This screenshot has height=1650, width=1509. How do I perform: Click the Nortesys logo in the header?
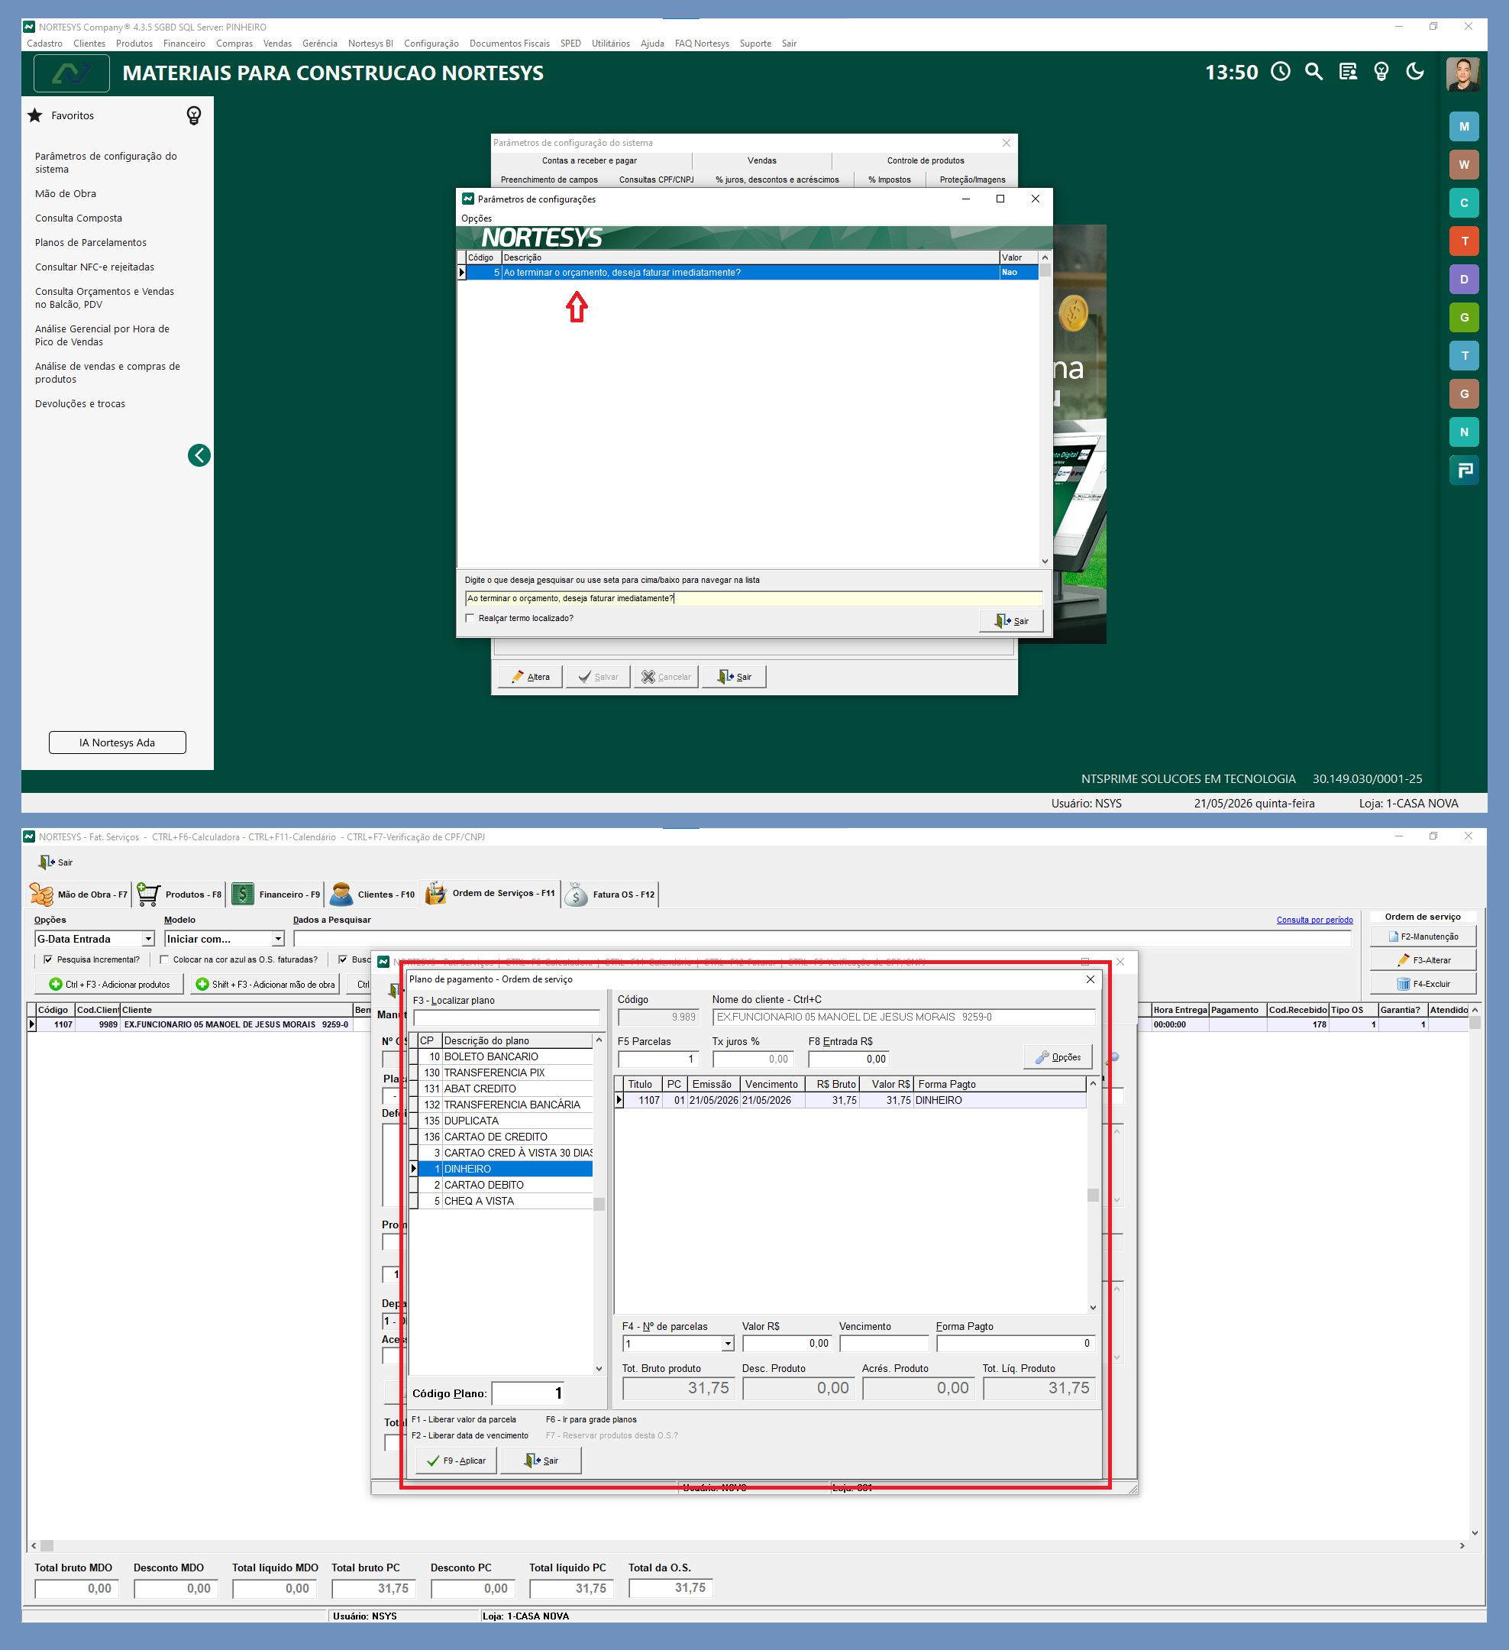tap(72, 73)
